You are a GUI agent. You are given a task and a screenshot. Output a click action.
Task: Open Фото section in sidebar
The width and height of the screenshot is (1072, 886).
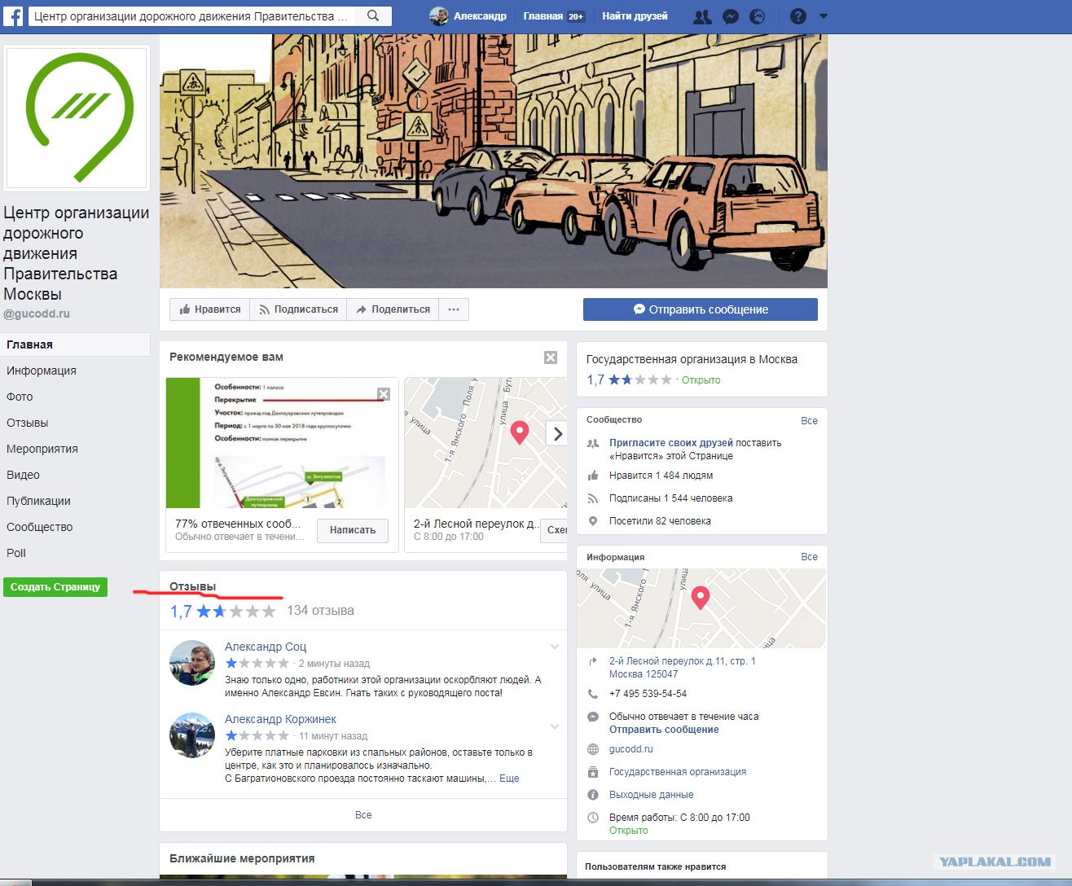click(20, 397)
